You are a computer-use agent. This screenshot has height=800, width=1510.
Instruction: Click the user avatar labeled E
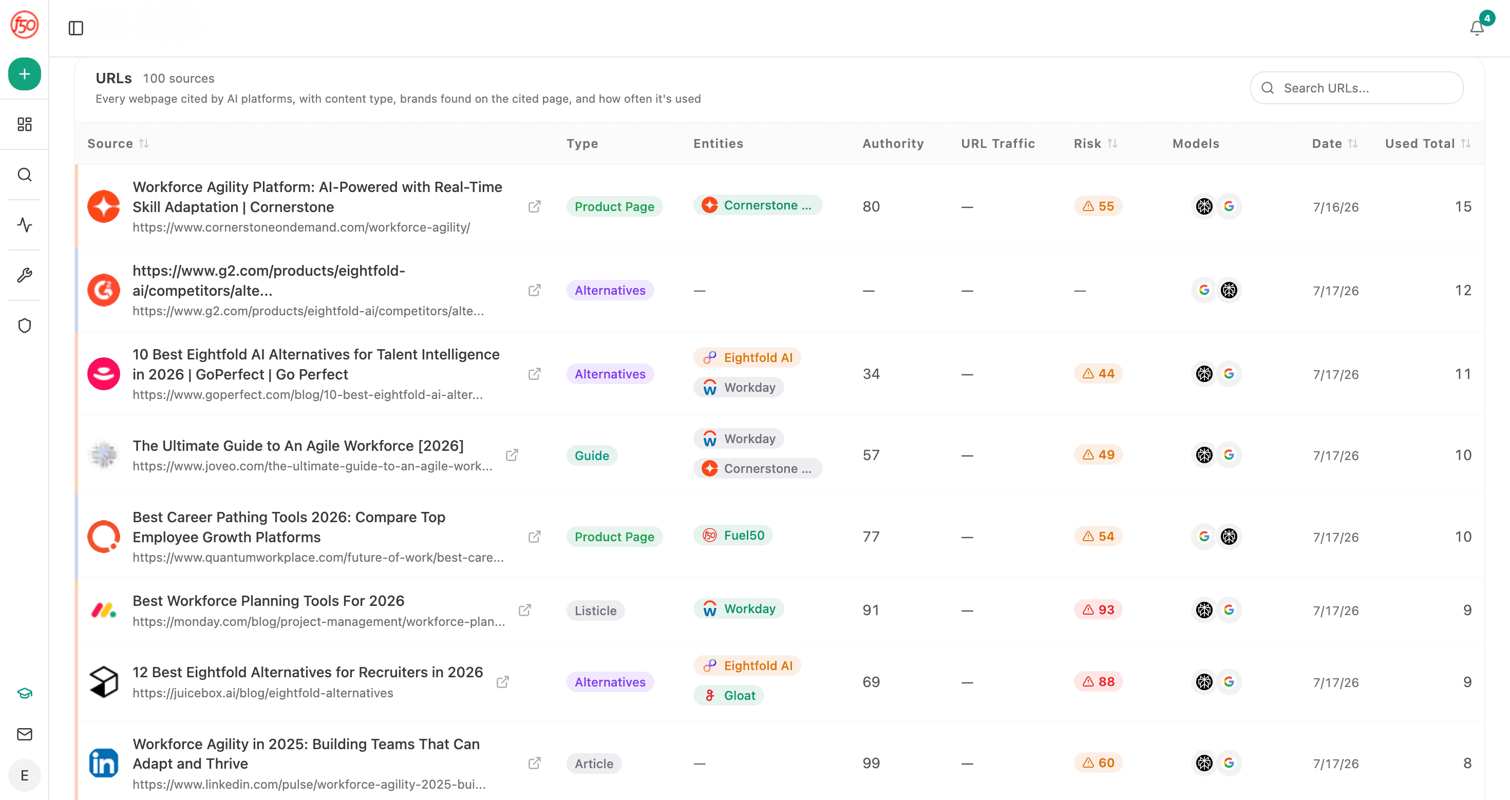(x=25, y=775)
